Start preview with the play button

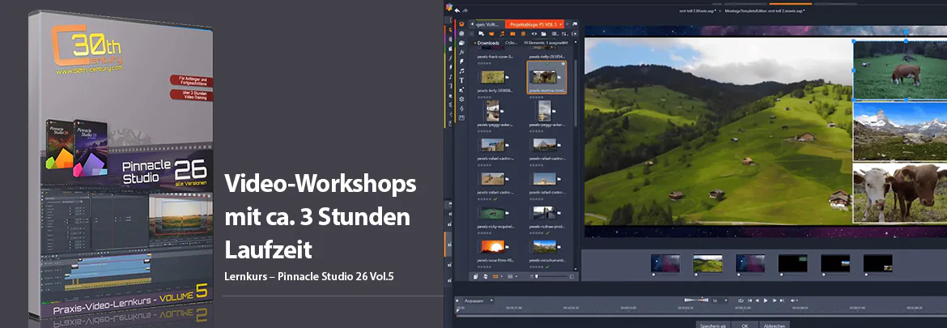pos(765,300)
